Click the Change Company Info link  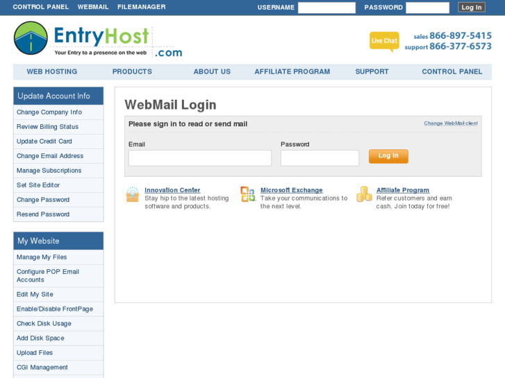click(49, 112)
